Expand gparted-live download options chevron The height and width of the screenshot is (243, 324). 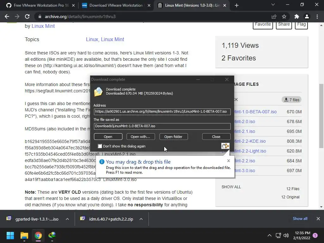pos(67,219)
